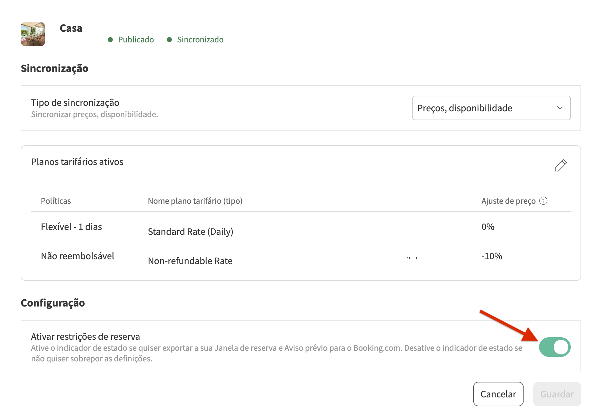Click the Non-refundable Rate plan name

[x=190, y=261]
